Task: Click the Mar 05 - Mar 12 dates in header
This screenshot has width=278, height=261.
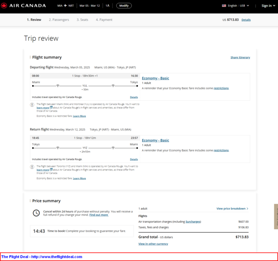Action: click(x=90, y=6)
